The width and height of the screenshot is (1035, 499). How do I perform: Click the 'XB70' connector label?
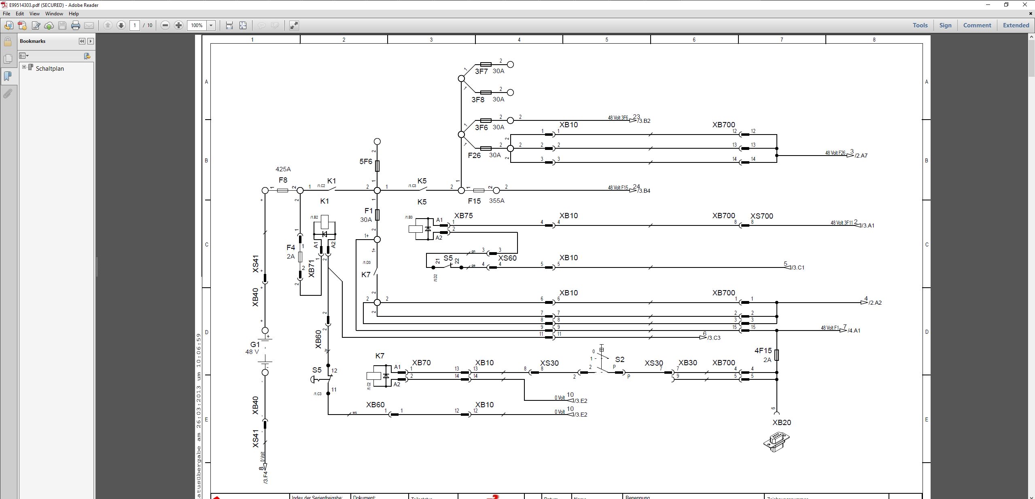pyautogui.click(x=422, y=363)
